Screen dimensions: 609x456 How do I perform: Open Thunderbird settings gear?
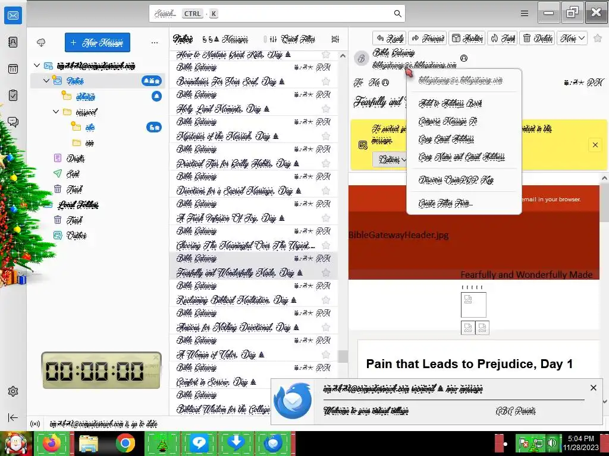pos(13,391)
